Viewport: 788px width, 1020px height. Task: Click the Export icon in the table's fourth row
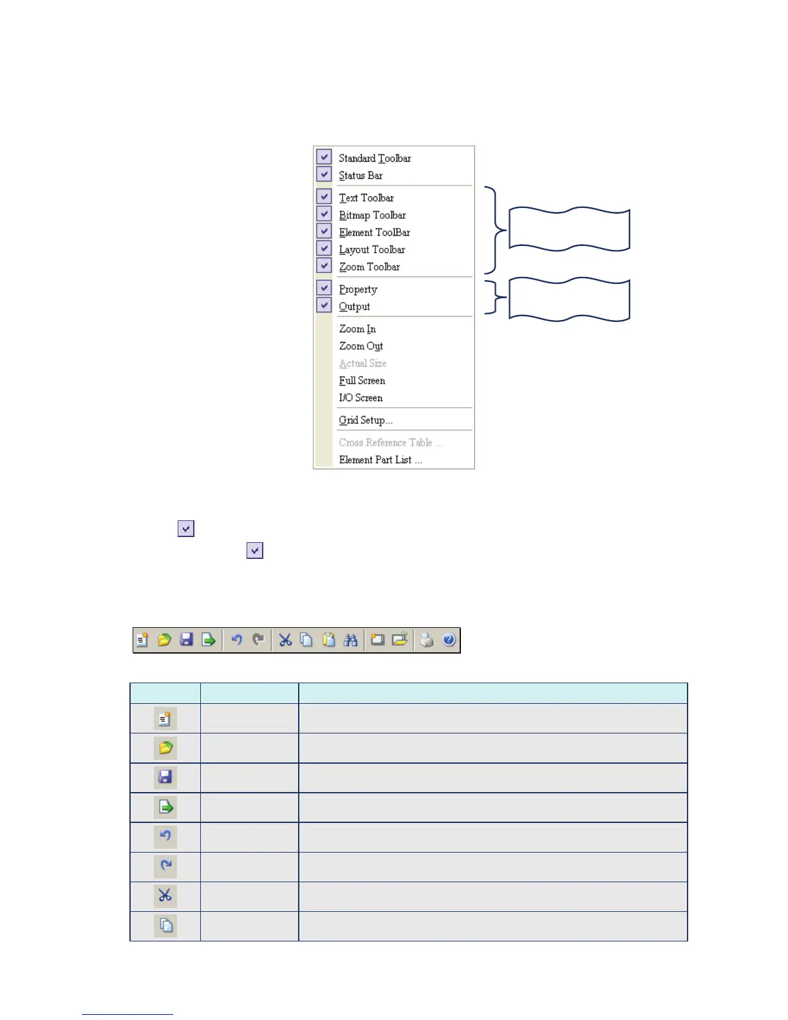(x=165, y=807)
